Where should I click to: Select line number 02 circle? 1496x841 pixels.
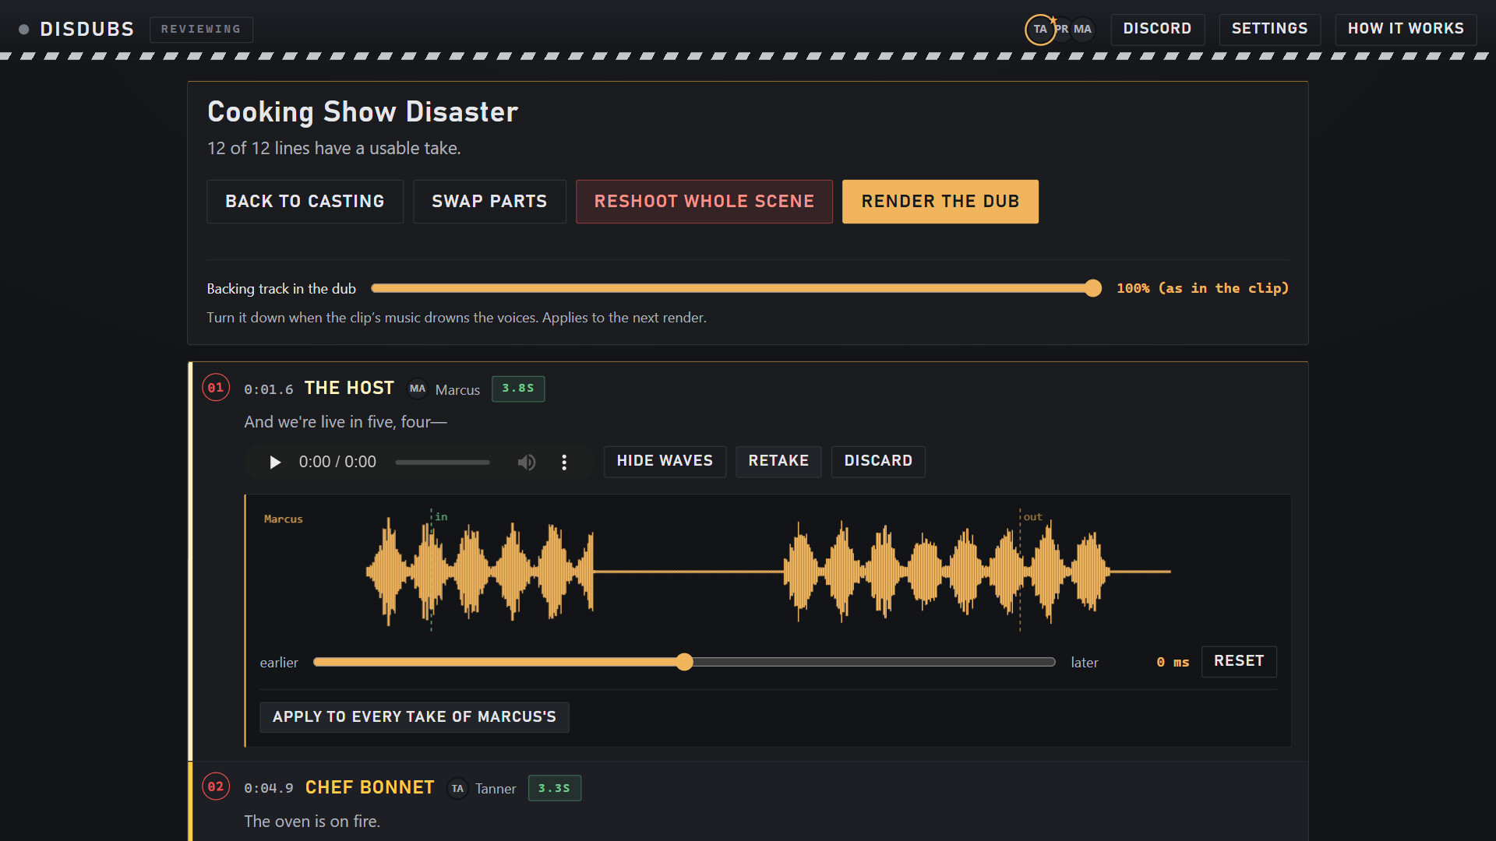216,786
